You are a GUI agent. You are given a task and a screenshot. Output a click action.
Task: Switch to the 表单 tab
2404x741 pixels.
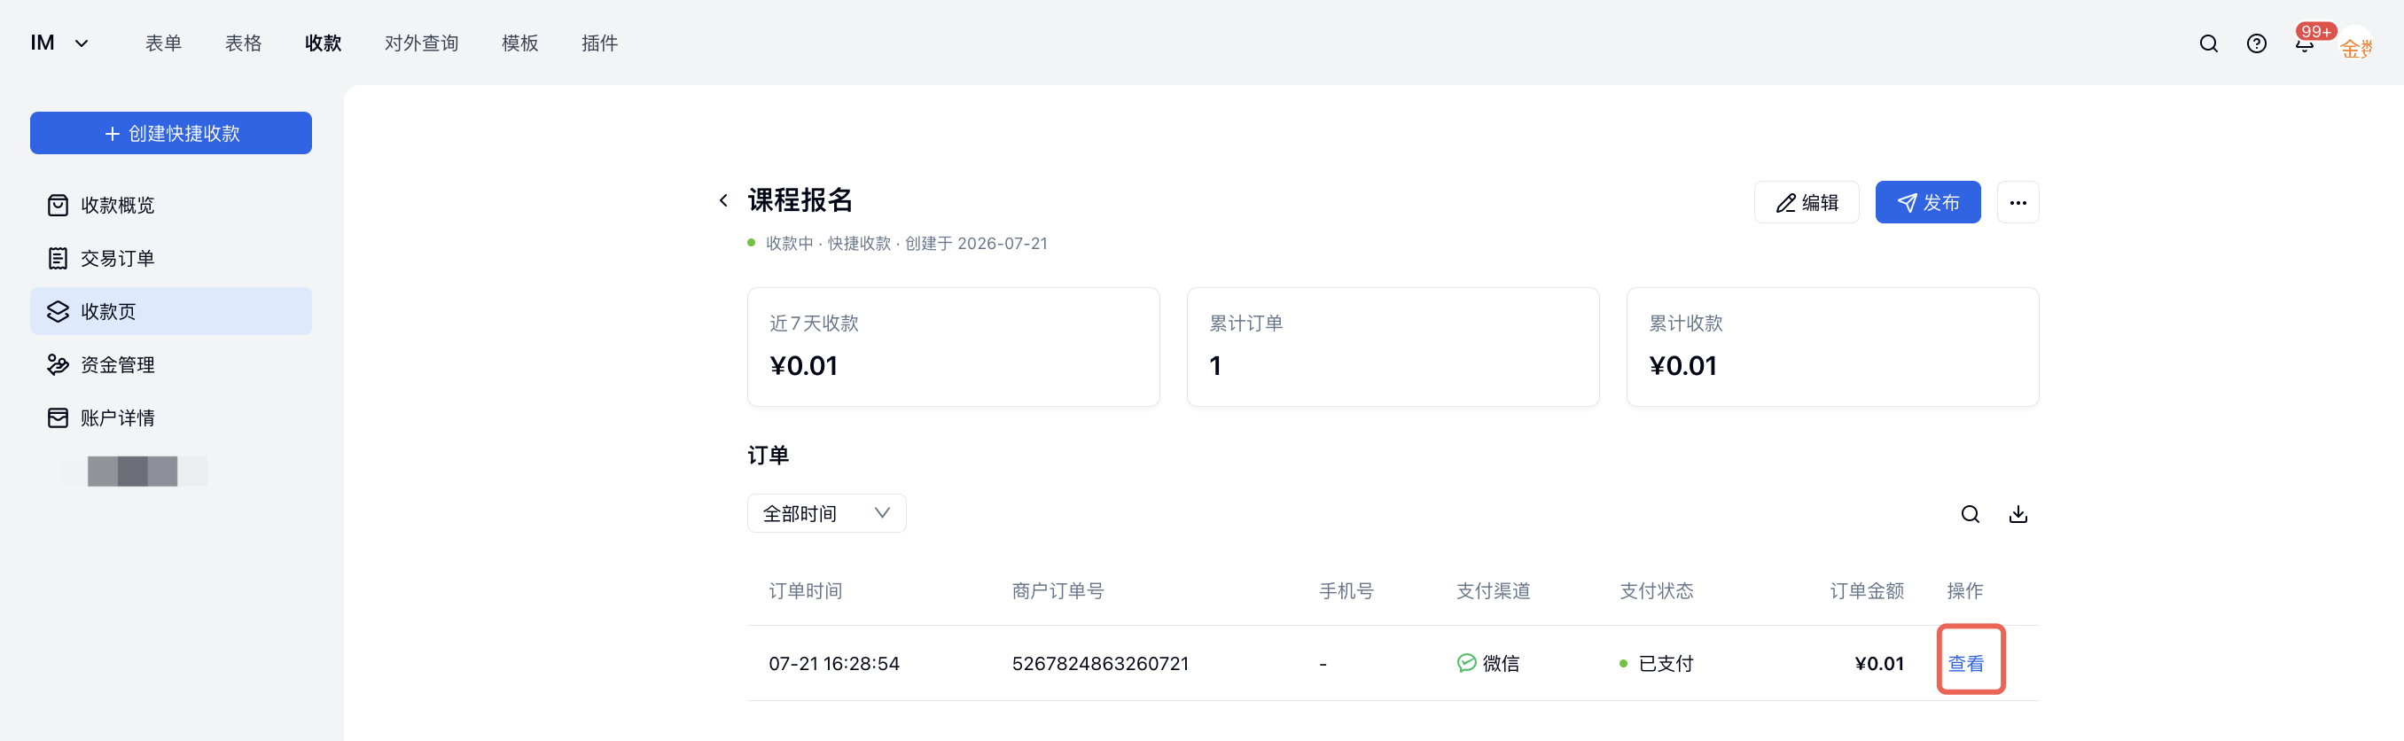pyautogui.click(x=163, y=43)
